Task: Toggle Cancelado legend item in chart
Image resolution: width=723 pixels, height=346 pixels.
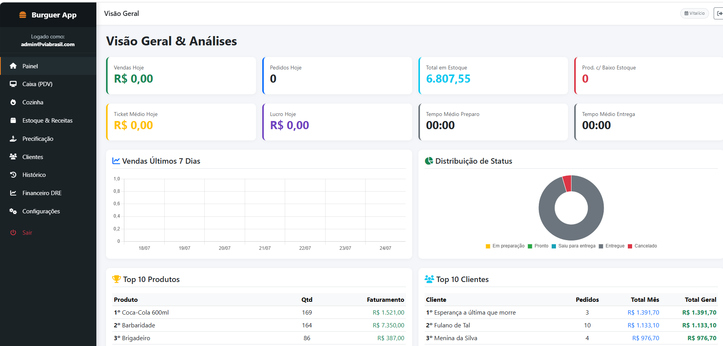Action: pos(642,246)
